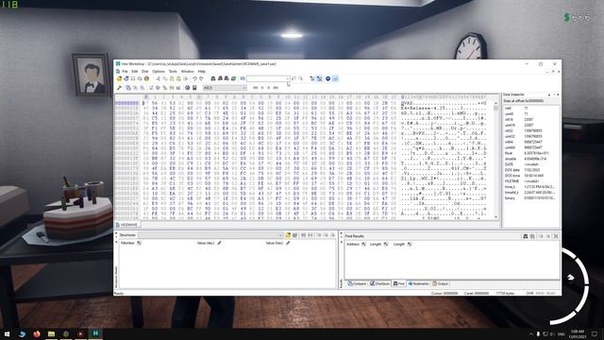
Task: Click the wrench tool icon in second toolbar
Action: point(119,88)
